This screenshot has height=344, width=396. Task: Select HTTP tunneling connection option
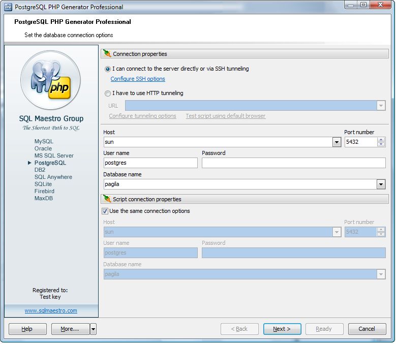coord(108,93)
